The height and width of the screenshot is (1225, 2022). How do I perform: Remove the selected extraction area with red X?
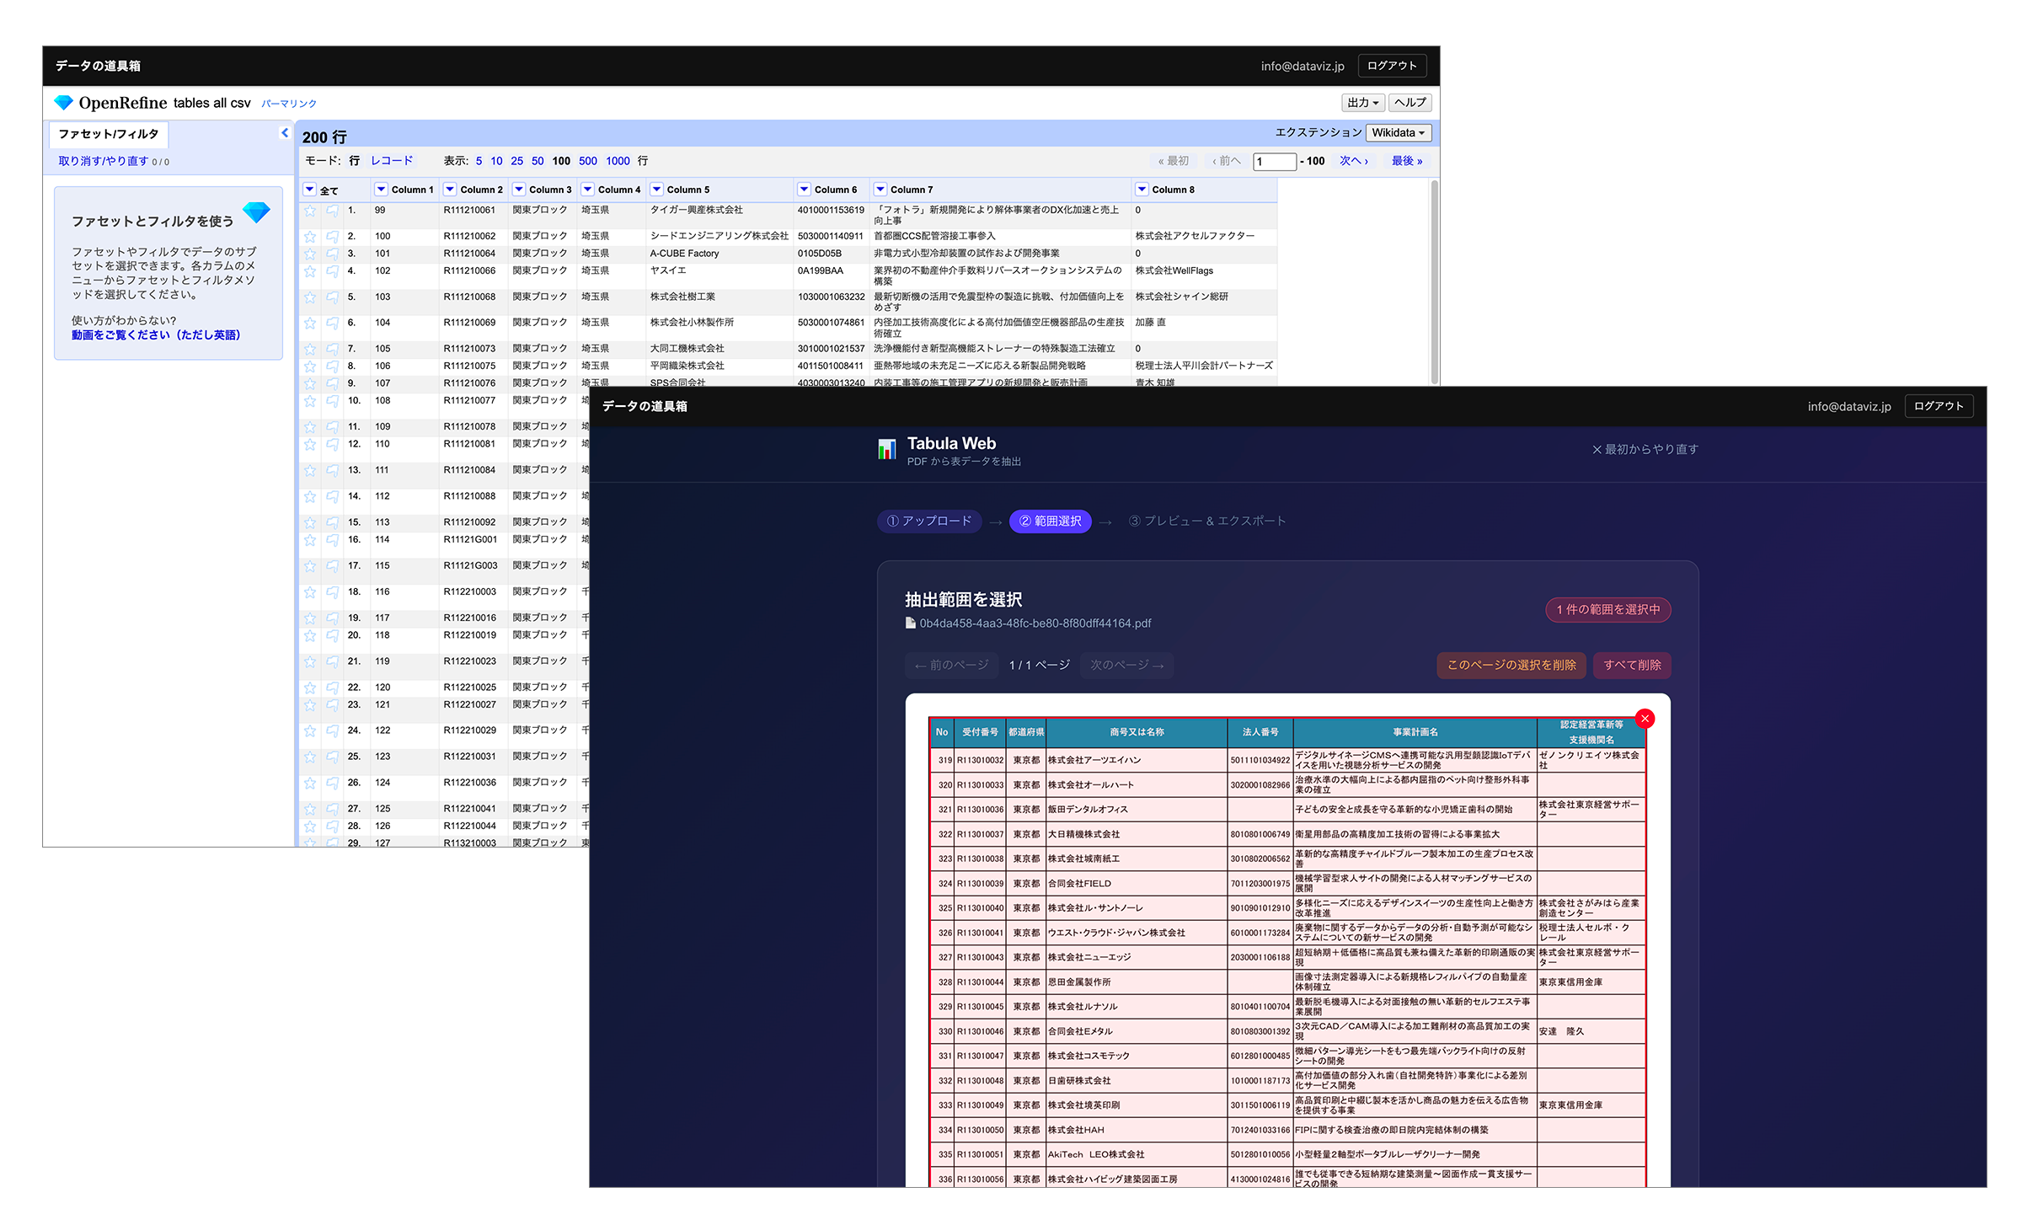pyautogui.click(x=1645, y=719)
